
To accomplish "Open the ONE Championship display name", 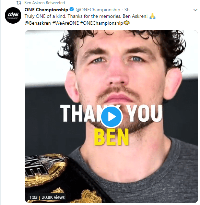I will point(46,10).
